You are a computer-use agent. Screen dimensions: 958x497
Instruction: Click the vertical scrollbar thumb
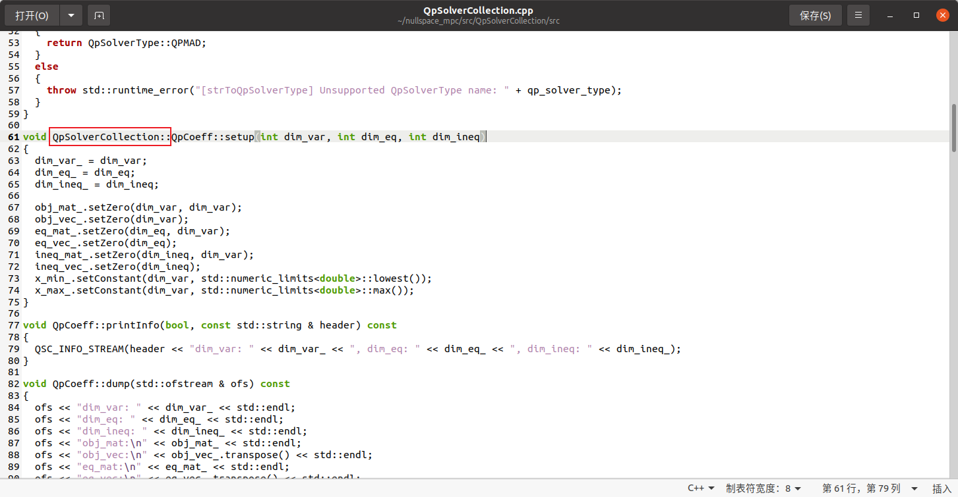pos(953,128)
